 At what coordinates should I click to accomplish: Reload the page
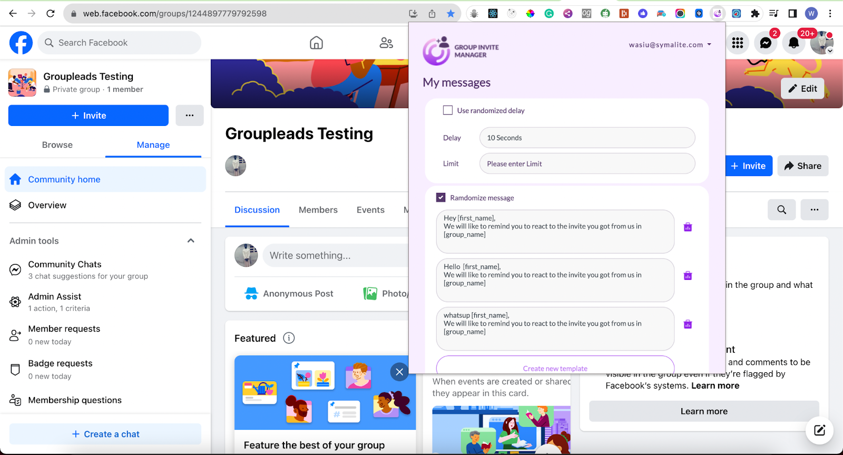(x=51, y=14)
